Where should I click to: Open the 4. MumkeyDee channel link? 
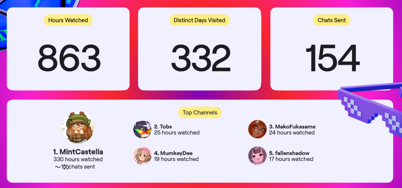(x=173, y=153)
